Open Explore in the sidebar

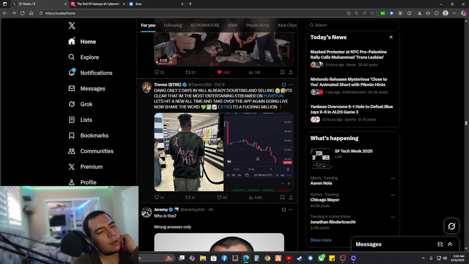84,57
